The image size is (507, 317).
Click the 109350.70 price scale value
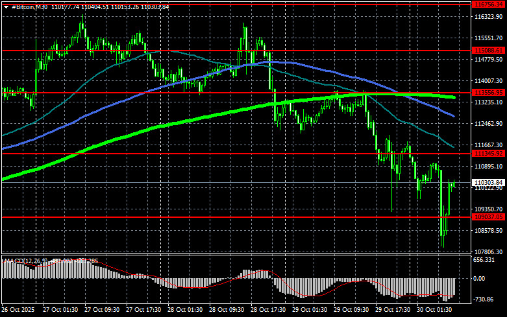(x=488, y=209)
